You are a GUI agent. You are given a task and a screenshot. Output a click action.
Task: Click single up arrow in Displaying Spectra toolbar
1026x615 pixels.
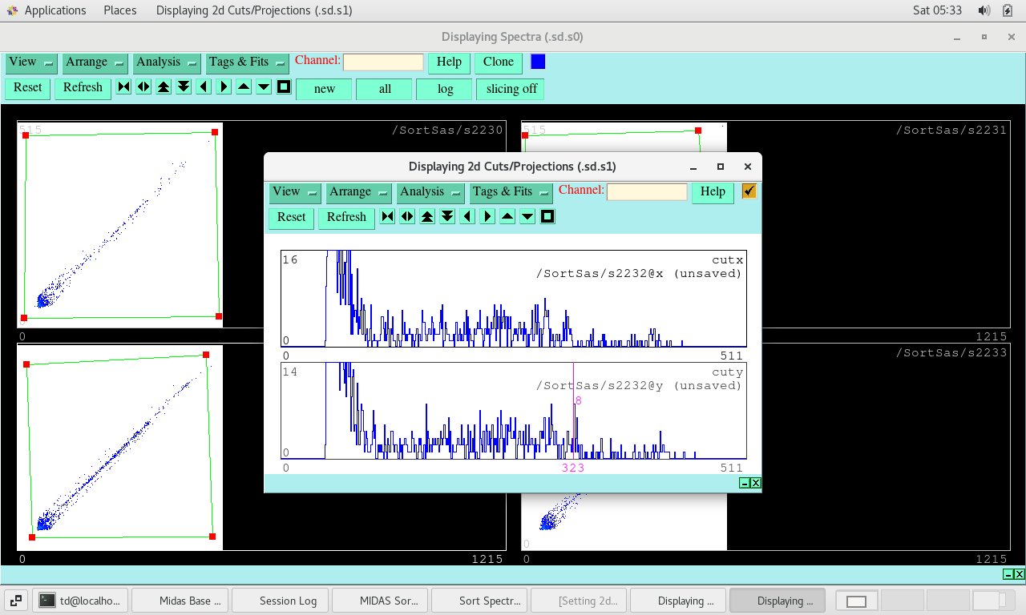point(244,87)
